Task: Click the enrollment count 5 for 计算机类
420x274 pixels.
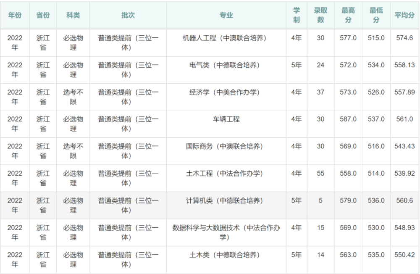Action: (x=320, y=200)
